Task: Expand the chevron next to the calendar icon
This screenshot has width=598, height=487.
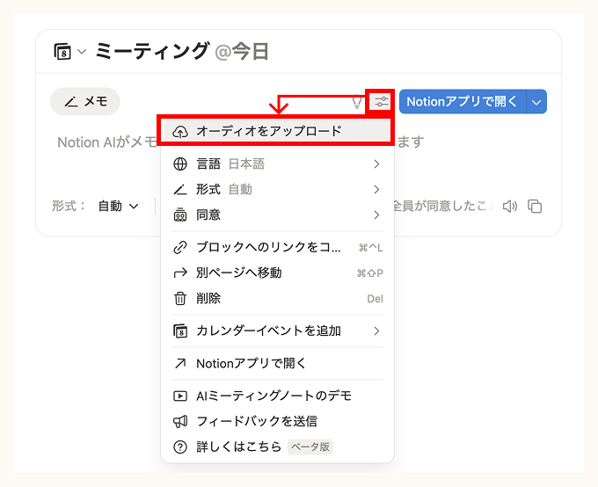Action: pos(82,52)
